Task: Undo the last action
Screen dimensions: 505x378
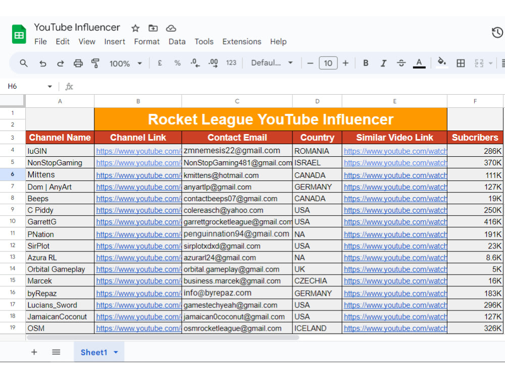Action: coord(43,63)
